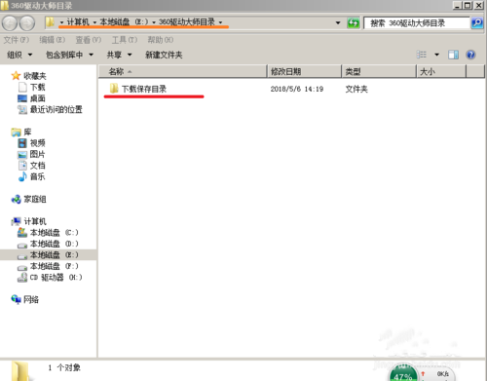Click the 文档 documents library icon
Screen dimensions: 487x381
click(x=22, y=166)
